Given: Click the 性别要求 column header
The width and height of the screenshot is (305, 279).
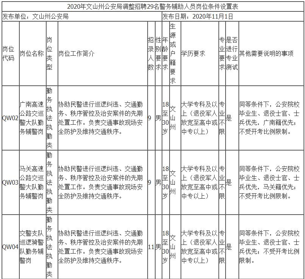Looking at the screenshot, I should [x=159, y=53].
